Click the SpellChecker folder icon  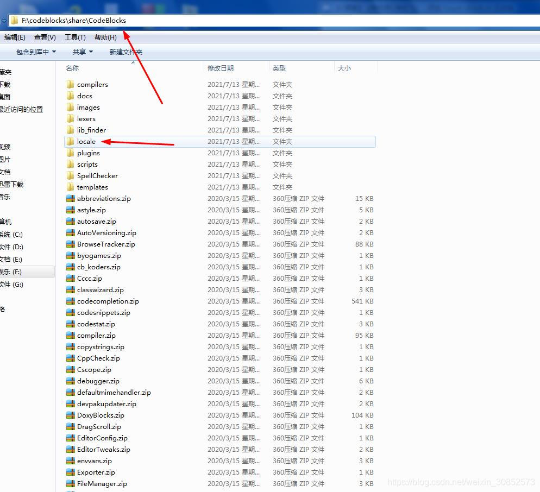tap(70, 176)
